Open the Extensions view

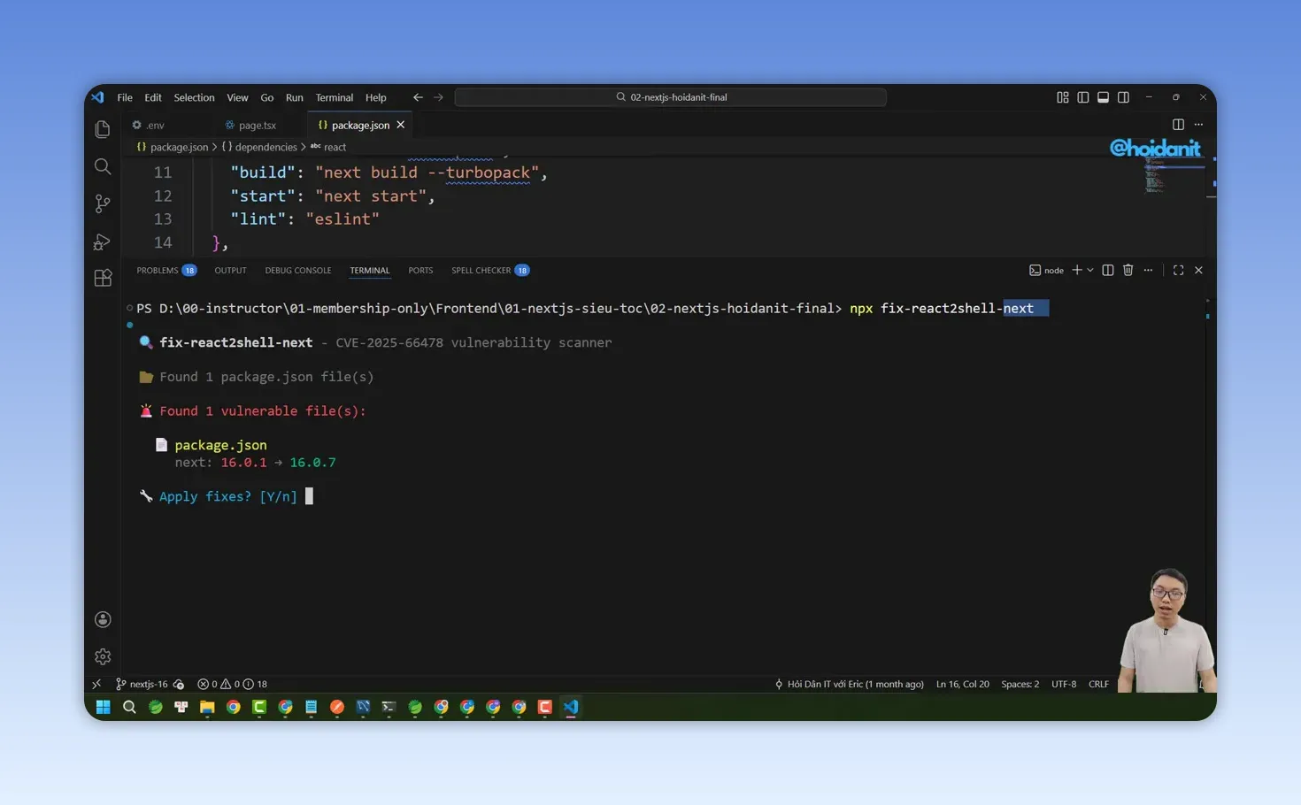[103, 278]
